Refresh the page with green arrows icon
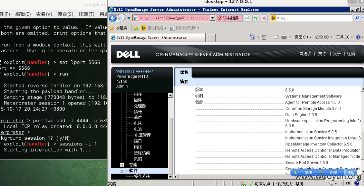The width and height of the screenshot is (364, 186). (x=256, y=18)
